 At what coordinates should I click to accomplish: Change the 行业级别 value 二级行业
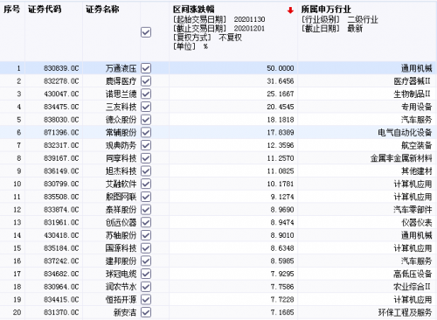pos(363,19)
